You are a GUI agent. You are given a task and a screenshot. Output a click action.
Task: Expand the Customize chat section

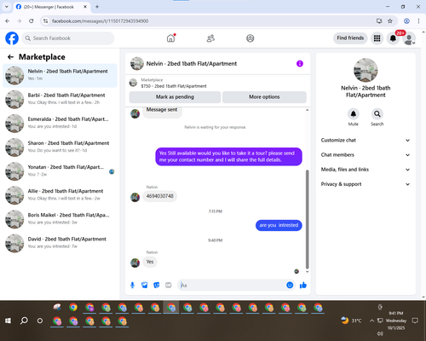pos(366,140)
